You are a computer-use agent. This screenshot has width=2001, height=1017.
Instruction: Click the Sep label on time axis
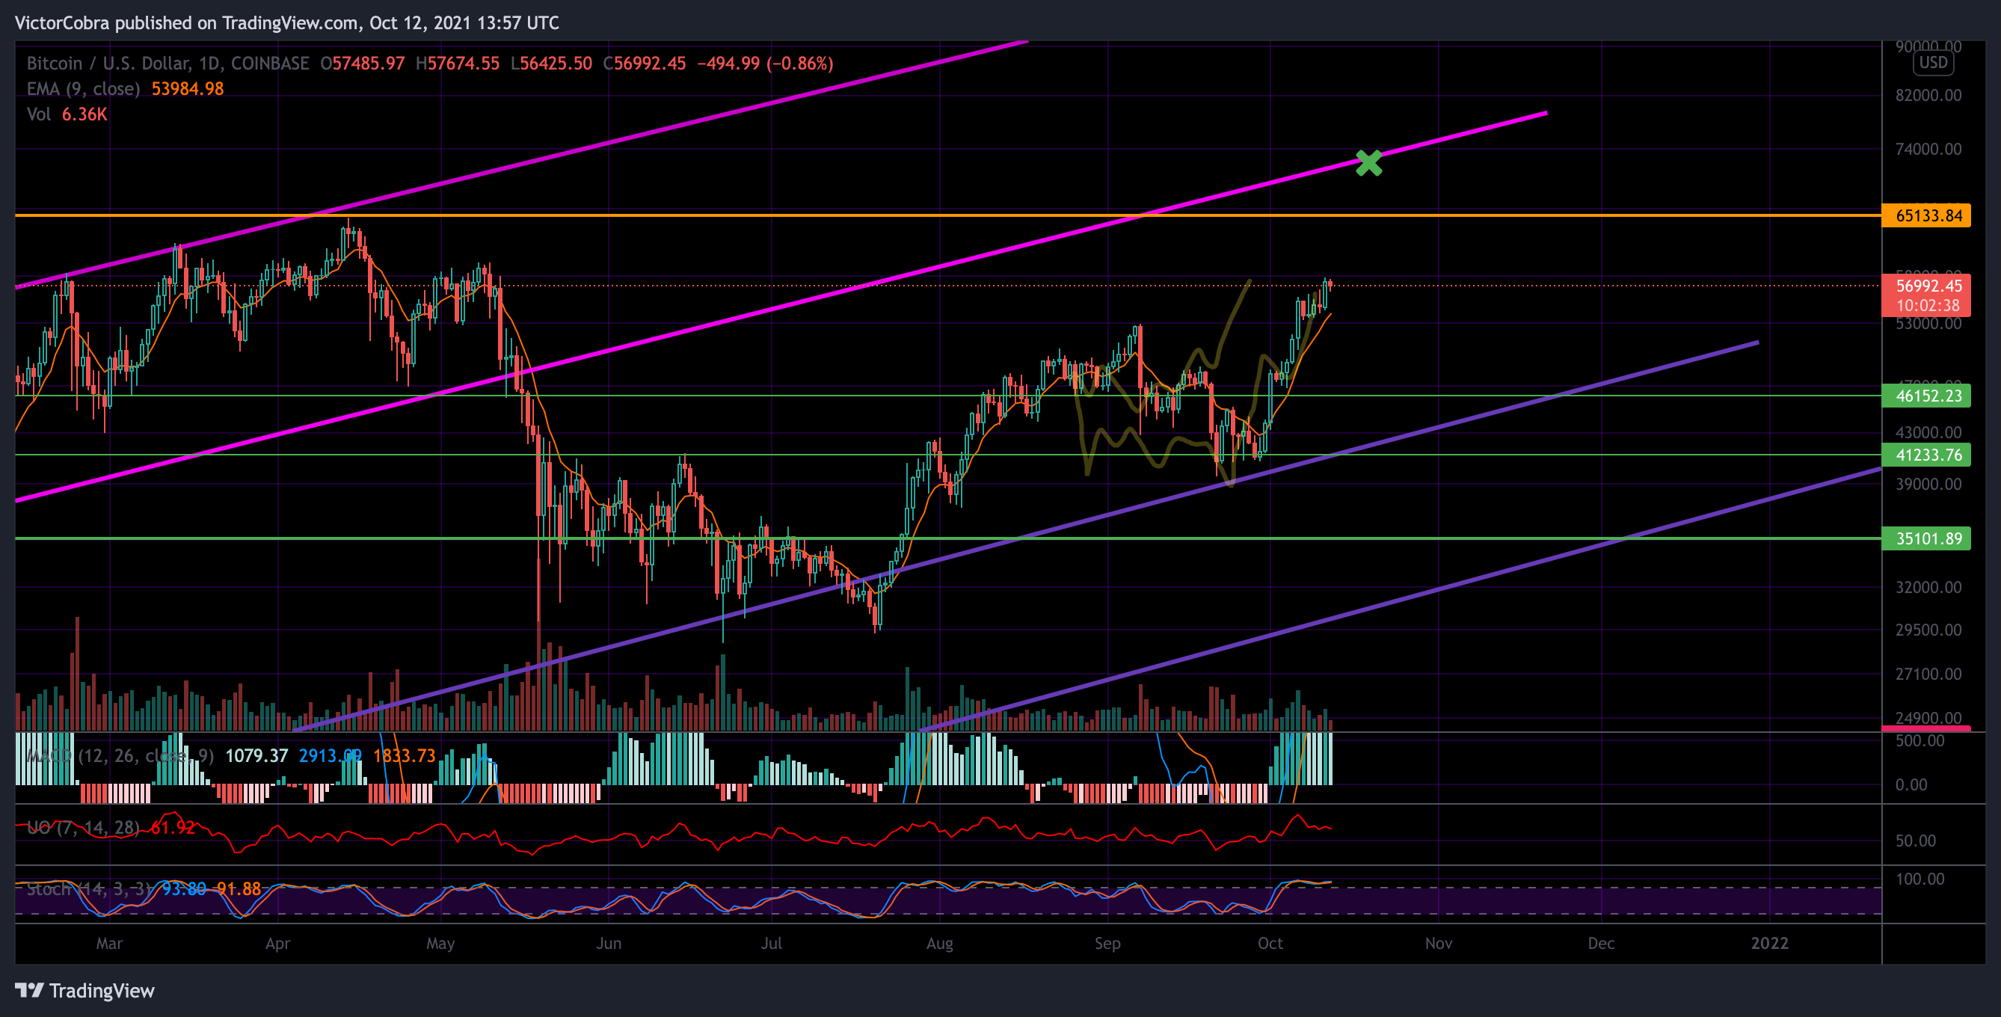pos(1107,943)
